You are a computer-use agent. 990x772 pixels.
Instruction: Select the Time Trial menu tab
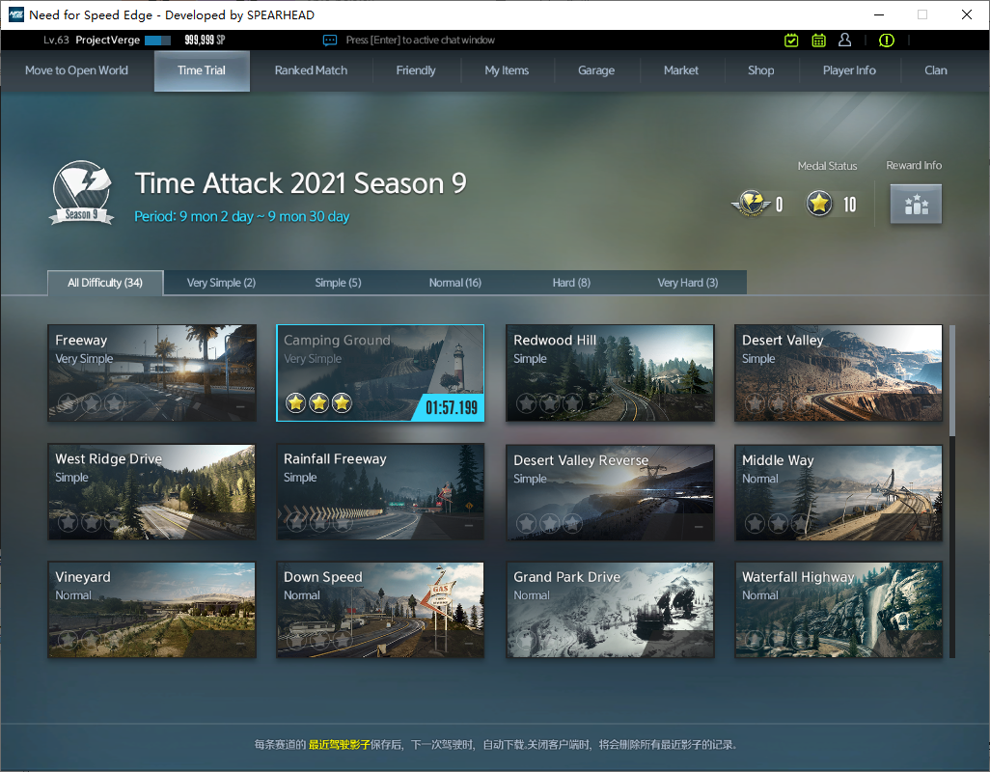[202, 70]
